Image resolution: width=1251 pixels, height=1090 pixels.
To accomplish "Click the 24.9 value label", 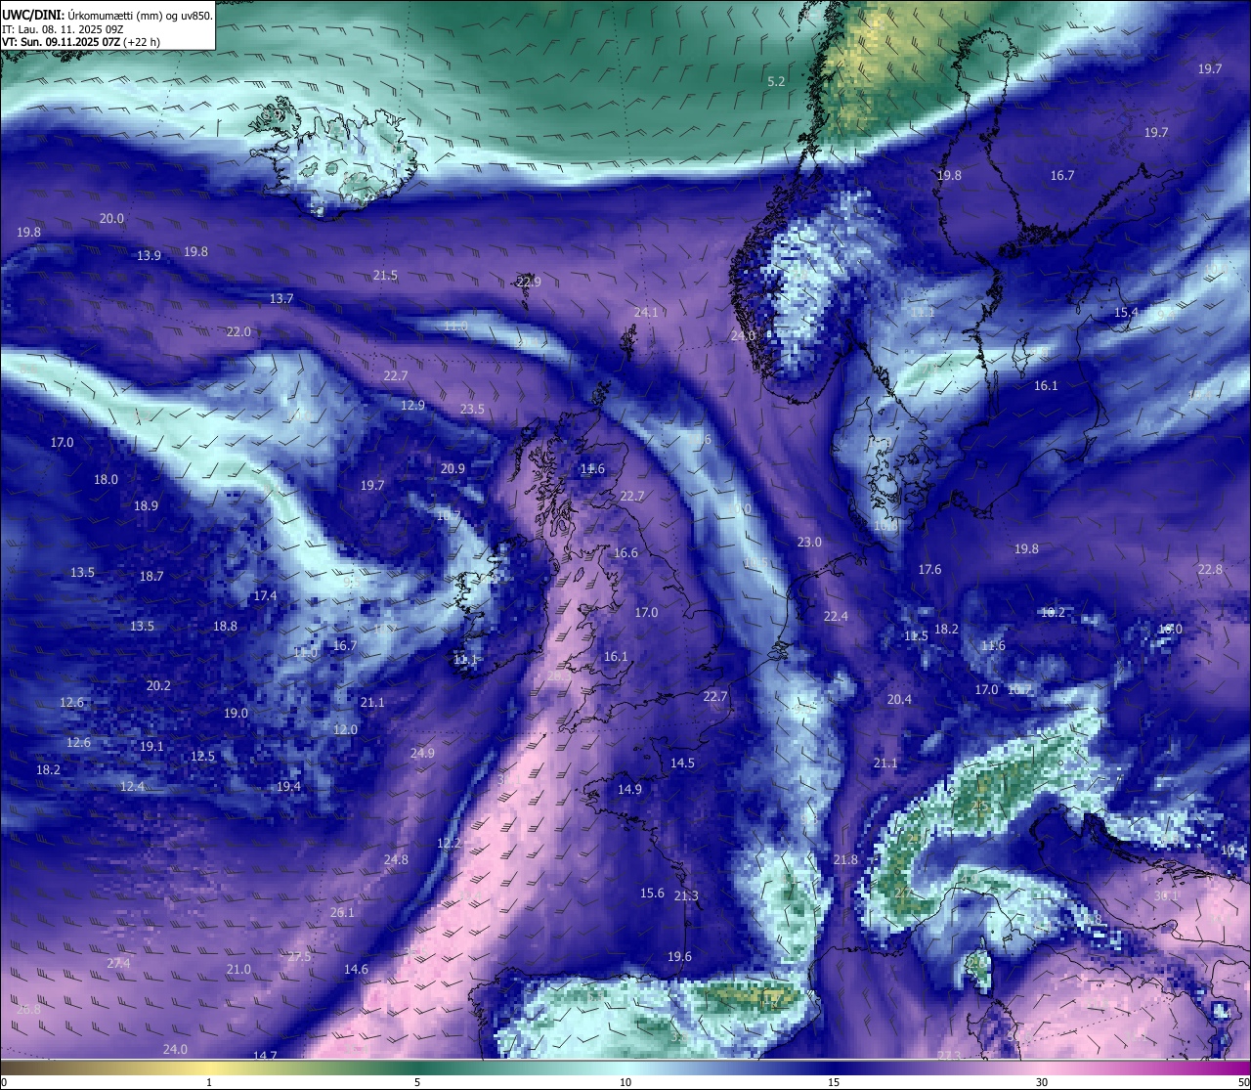I will pyautogui.click(x=422, y=754).
